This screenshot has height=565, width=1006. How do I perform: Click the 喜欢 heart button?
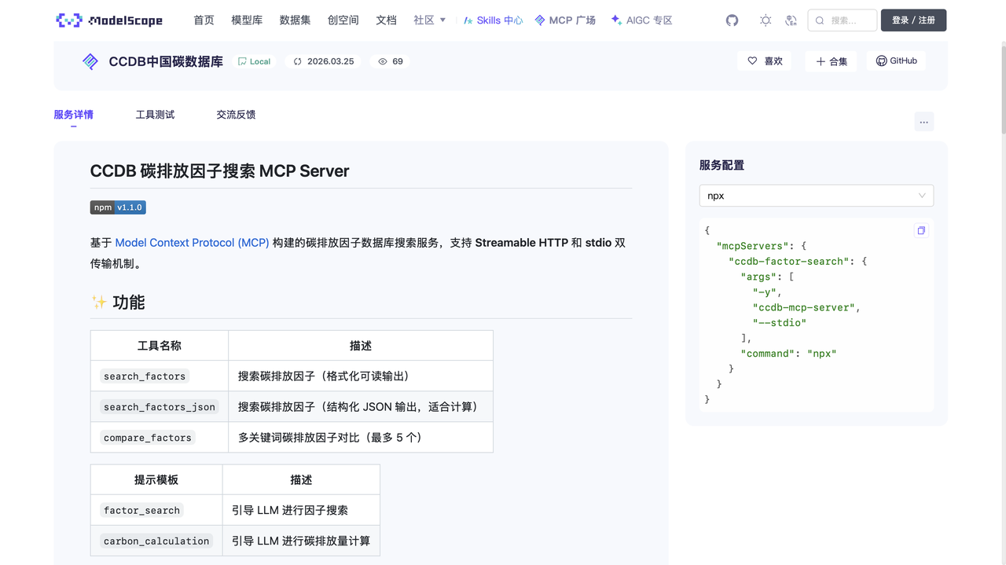coord(765,61)
